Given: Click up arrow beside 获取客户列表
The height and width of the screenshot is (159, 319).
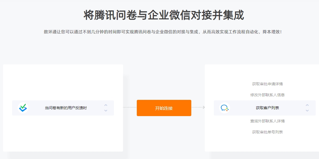Looking at the screenshot, I should (307, 105).
